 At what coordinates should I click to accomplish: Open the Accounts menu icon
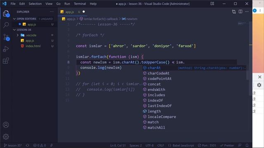click(x=6, y=125)
